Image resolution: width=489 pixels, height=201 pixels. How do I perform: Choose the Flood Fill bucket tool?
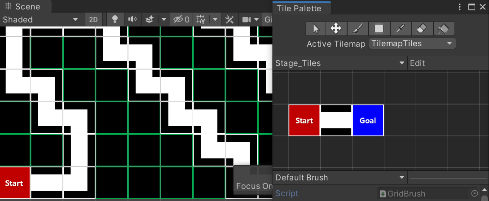(443, 29)
